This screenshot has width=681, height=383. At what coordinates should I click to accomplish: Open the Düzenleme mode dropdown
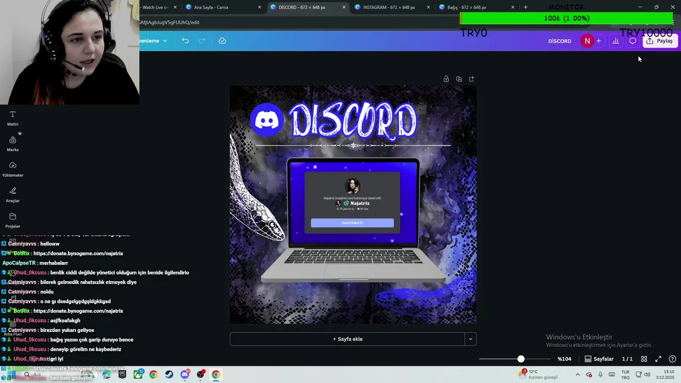pyautogui.click(x=153, y=41)
